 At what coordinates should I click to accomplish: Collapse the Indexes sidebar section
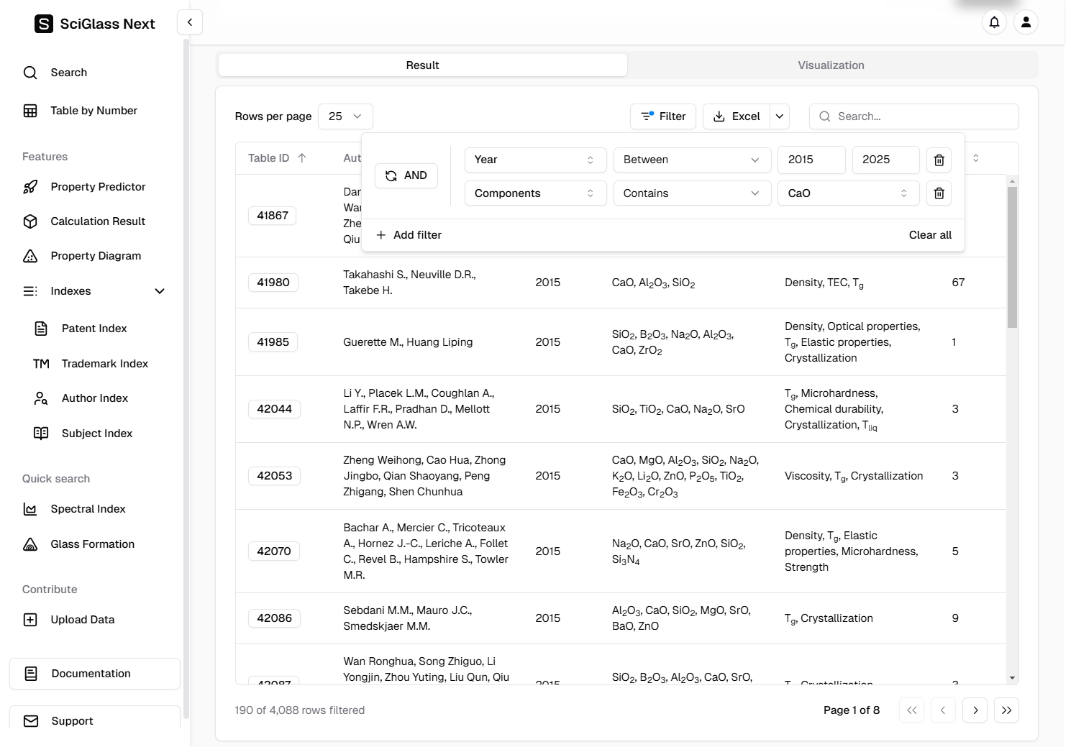coord(160,291)
